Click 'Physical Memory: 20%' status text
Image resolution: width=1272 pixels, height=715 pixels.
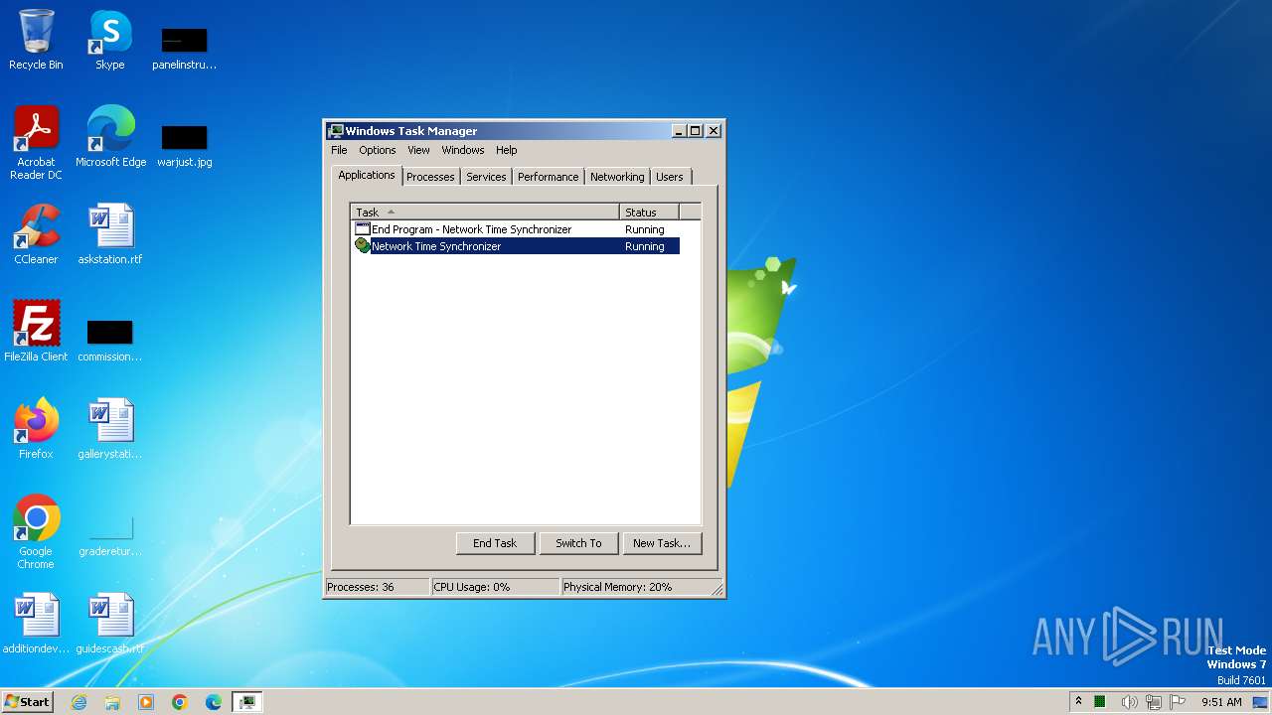(617, 587)
